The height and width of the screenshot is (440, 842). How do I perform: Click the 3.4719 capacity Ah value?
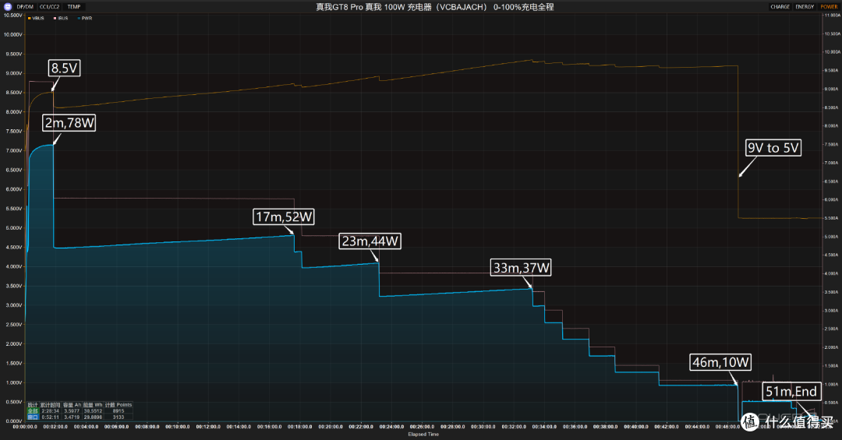[x=72, y=417]
